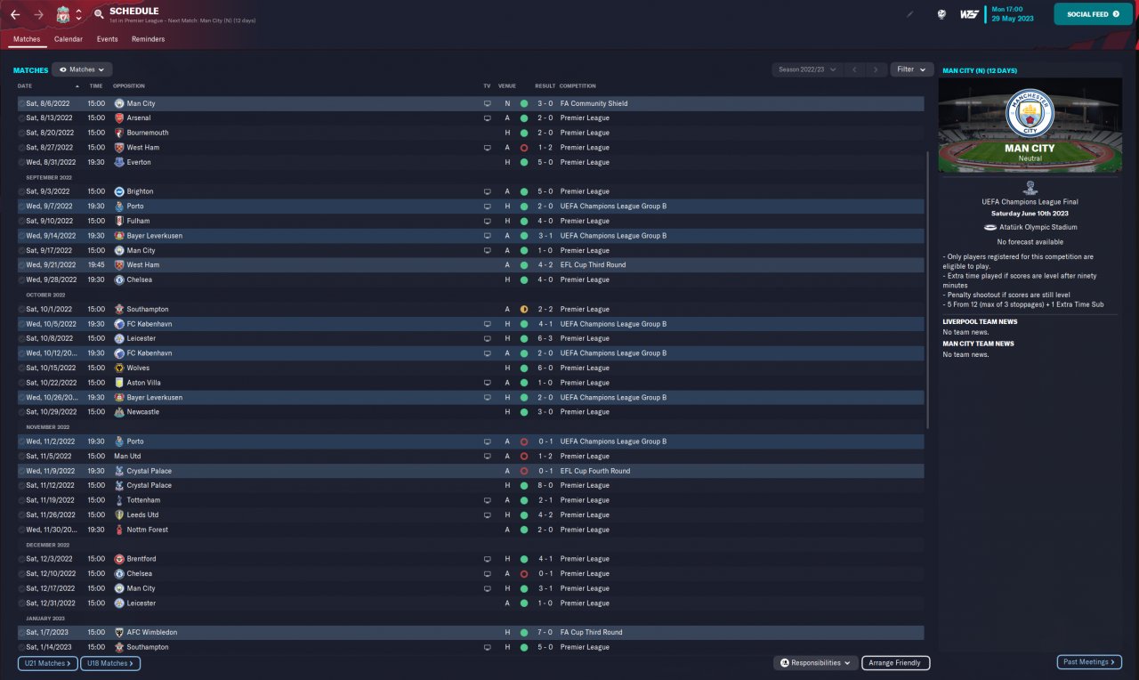
Task: Click the AFC Wimbledon club badge
Action: (119, 632)
